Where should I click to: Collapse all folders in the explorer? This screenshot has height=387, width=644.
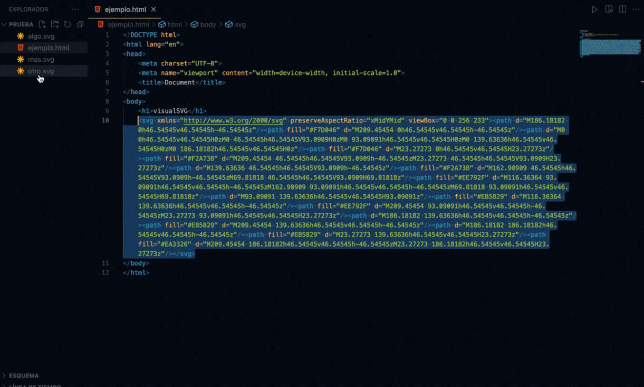click(80, 24)
